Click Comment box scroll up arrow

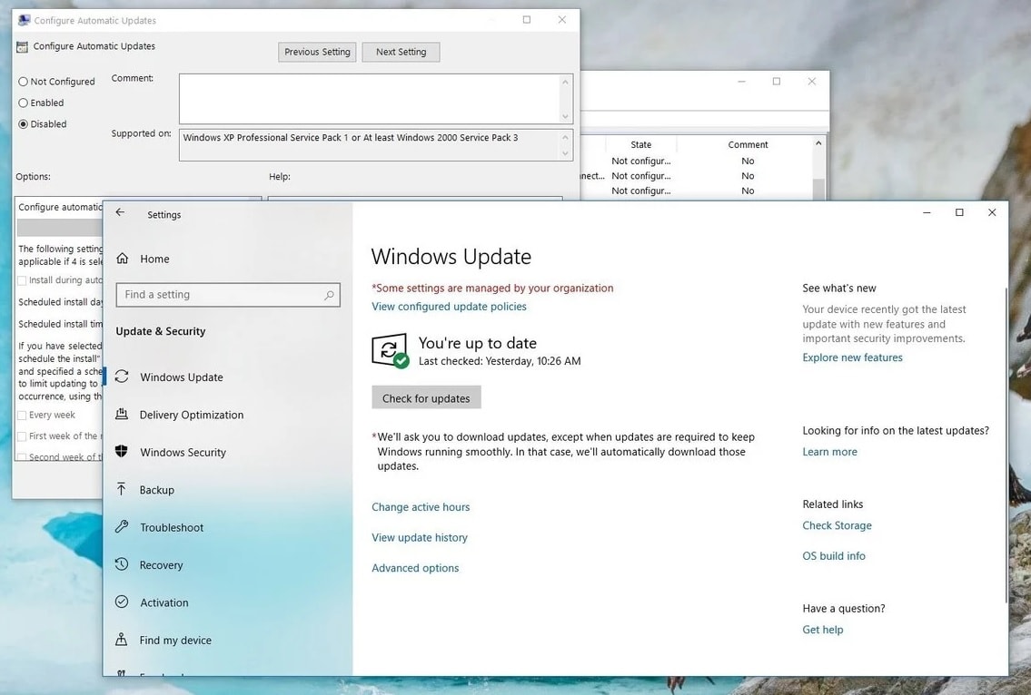point(566,83)
